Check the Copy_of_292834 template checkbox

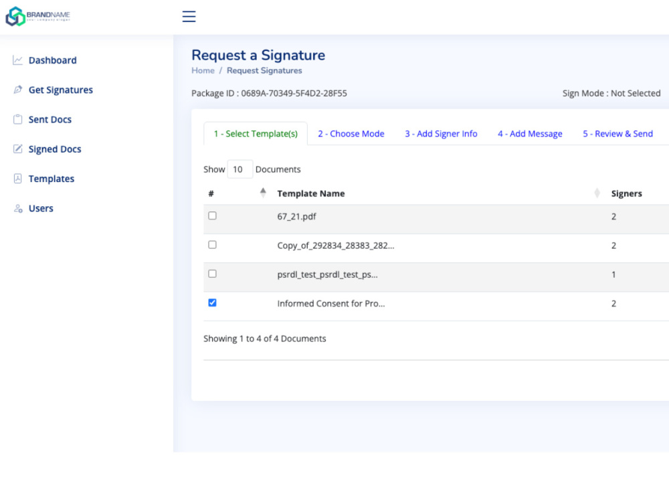point(212,244)
